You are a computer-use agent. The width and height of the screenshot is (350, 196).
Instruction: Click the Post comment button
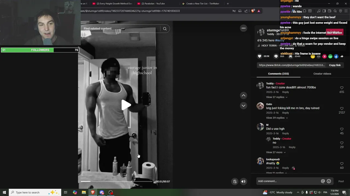click(341, 181)
